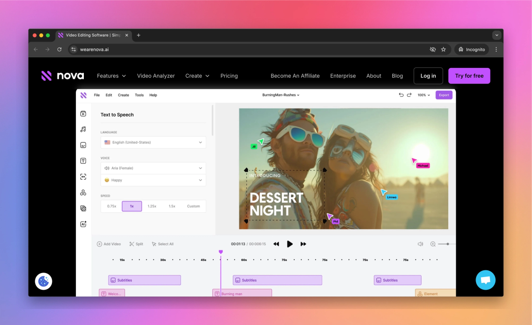This screenshot has height=325, width=532.
Task: Open Become An Affiliate link
Action: click(x=295, y=76)
